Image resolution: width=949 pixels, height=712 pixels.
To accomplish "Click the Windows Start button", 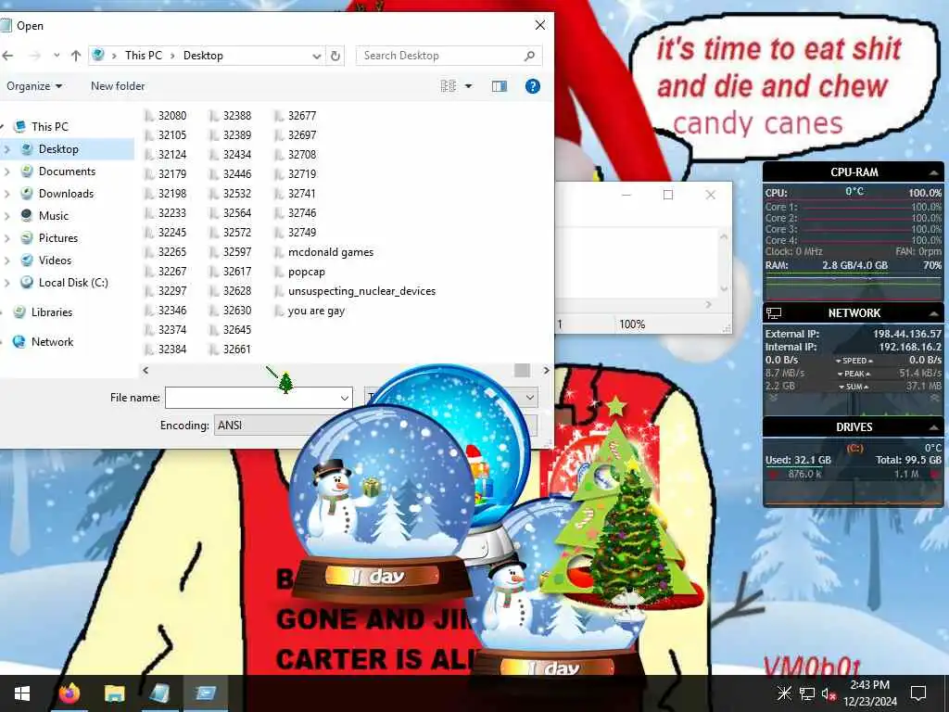I will pyautogui.click(x=22, y=693).
